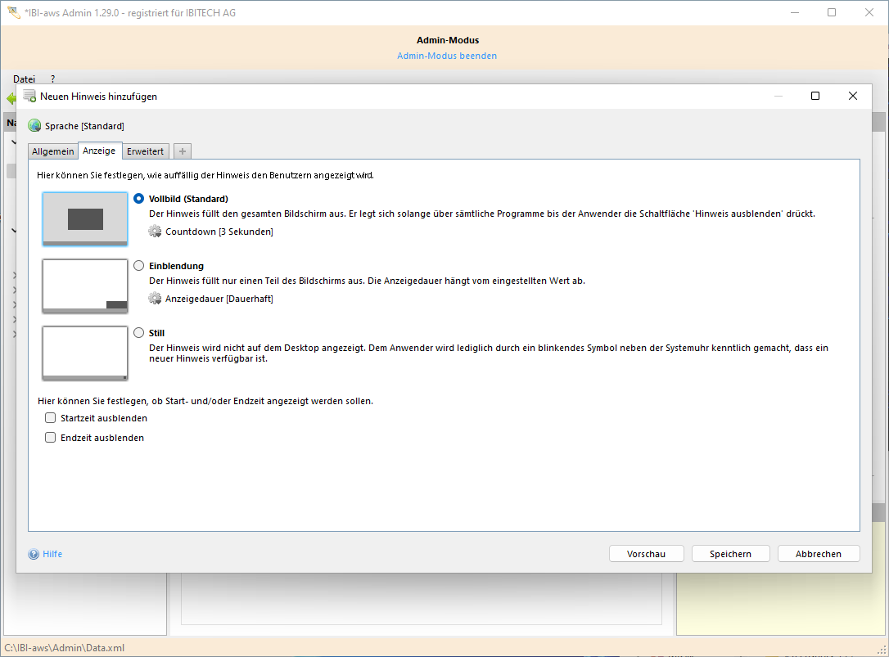Choose the Vollbild (Standard) radio option
Image resolution: width=889 pixels, height=657 pixels.
point(138,199)
